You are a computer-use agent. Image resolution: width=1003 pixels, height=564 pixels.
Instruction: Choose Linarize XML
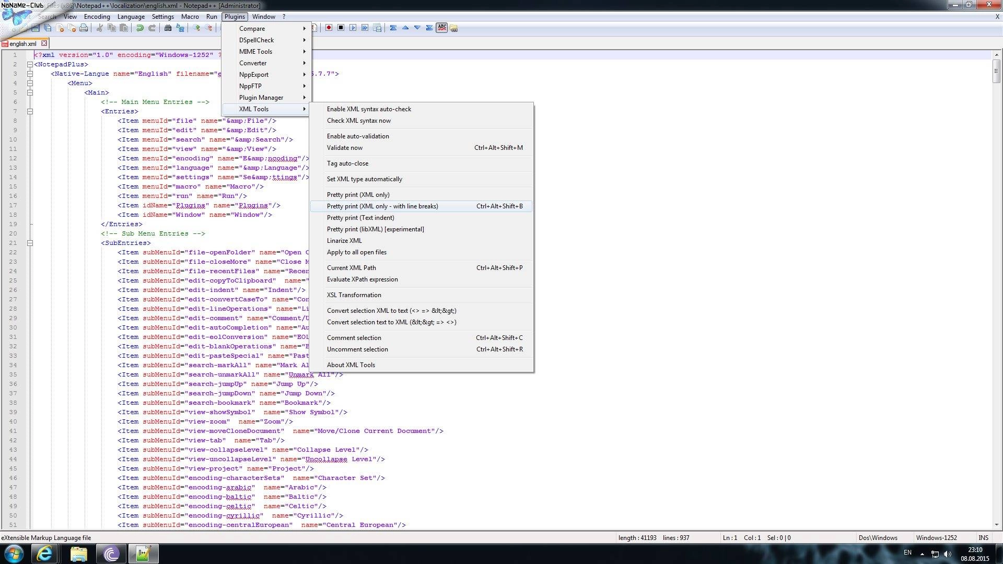[x=421, y=241]
